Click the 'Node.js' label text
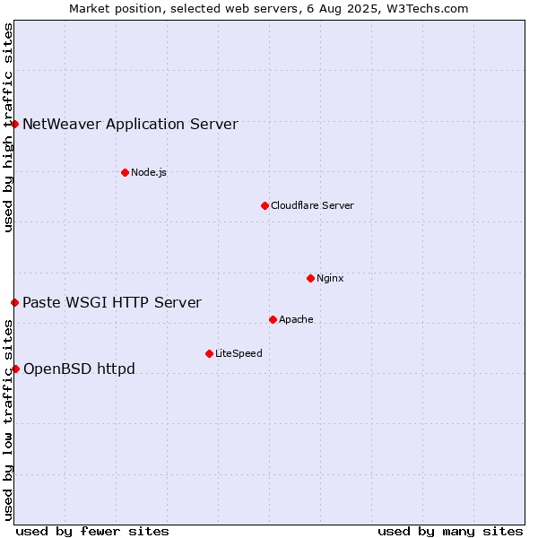The width and height of the screenshot is (538, 538). click(149, 172)
